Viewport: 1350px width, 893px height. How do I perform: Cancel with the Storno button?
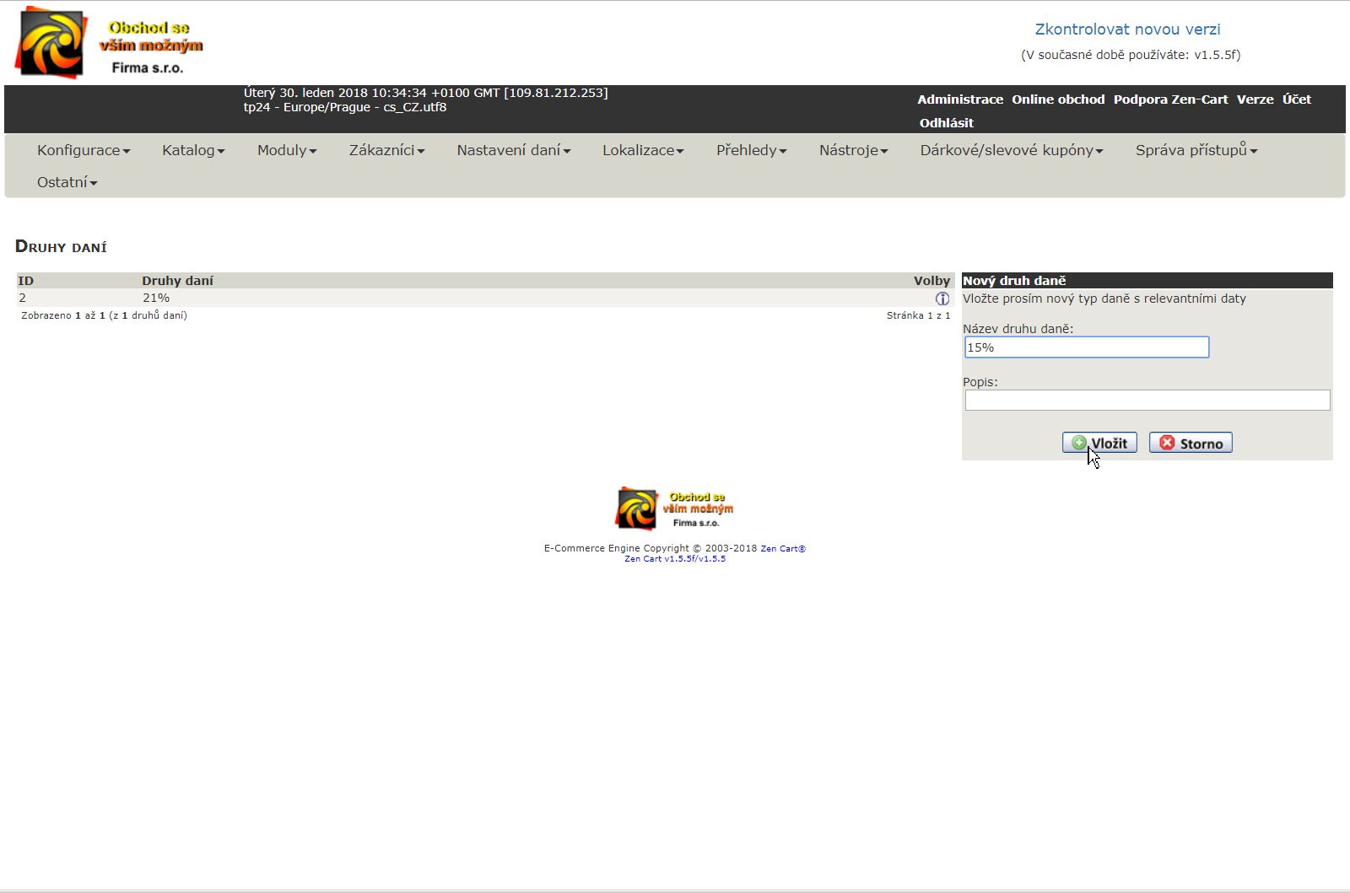[x=1190, y=443]
